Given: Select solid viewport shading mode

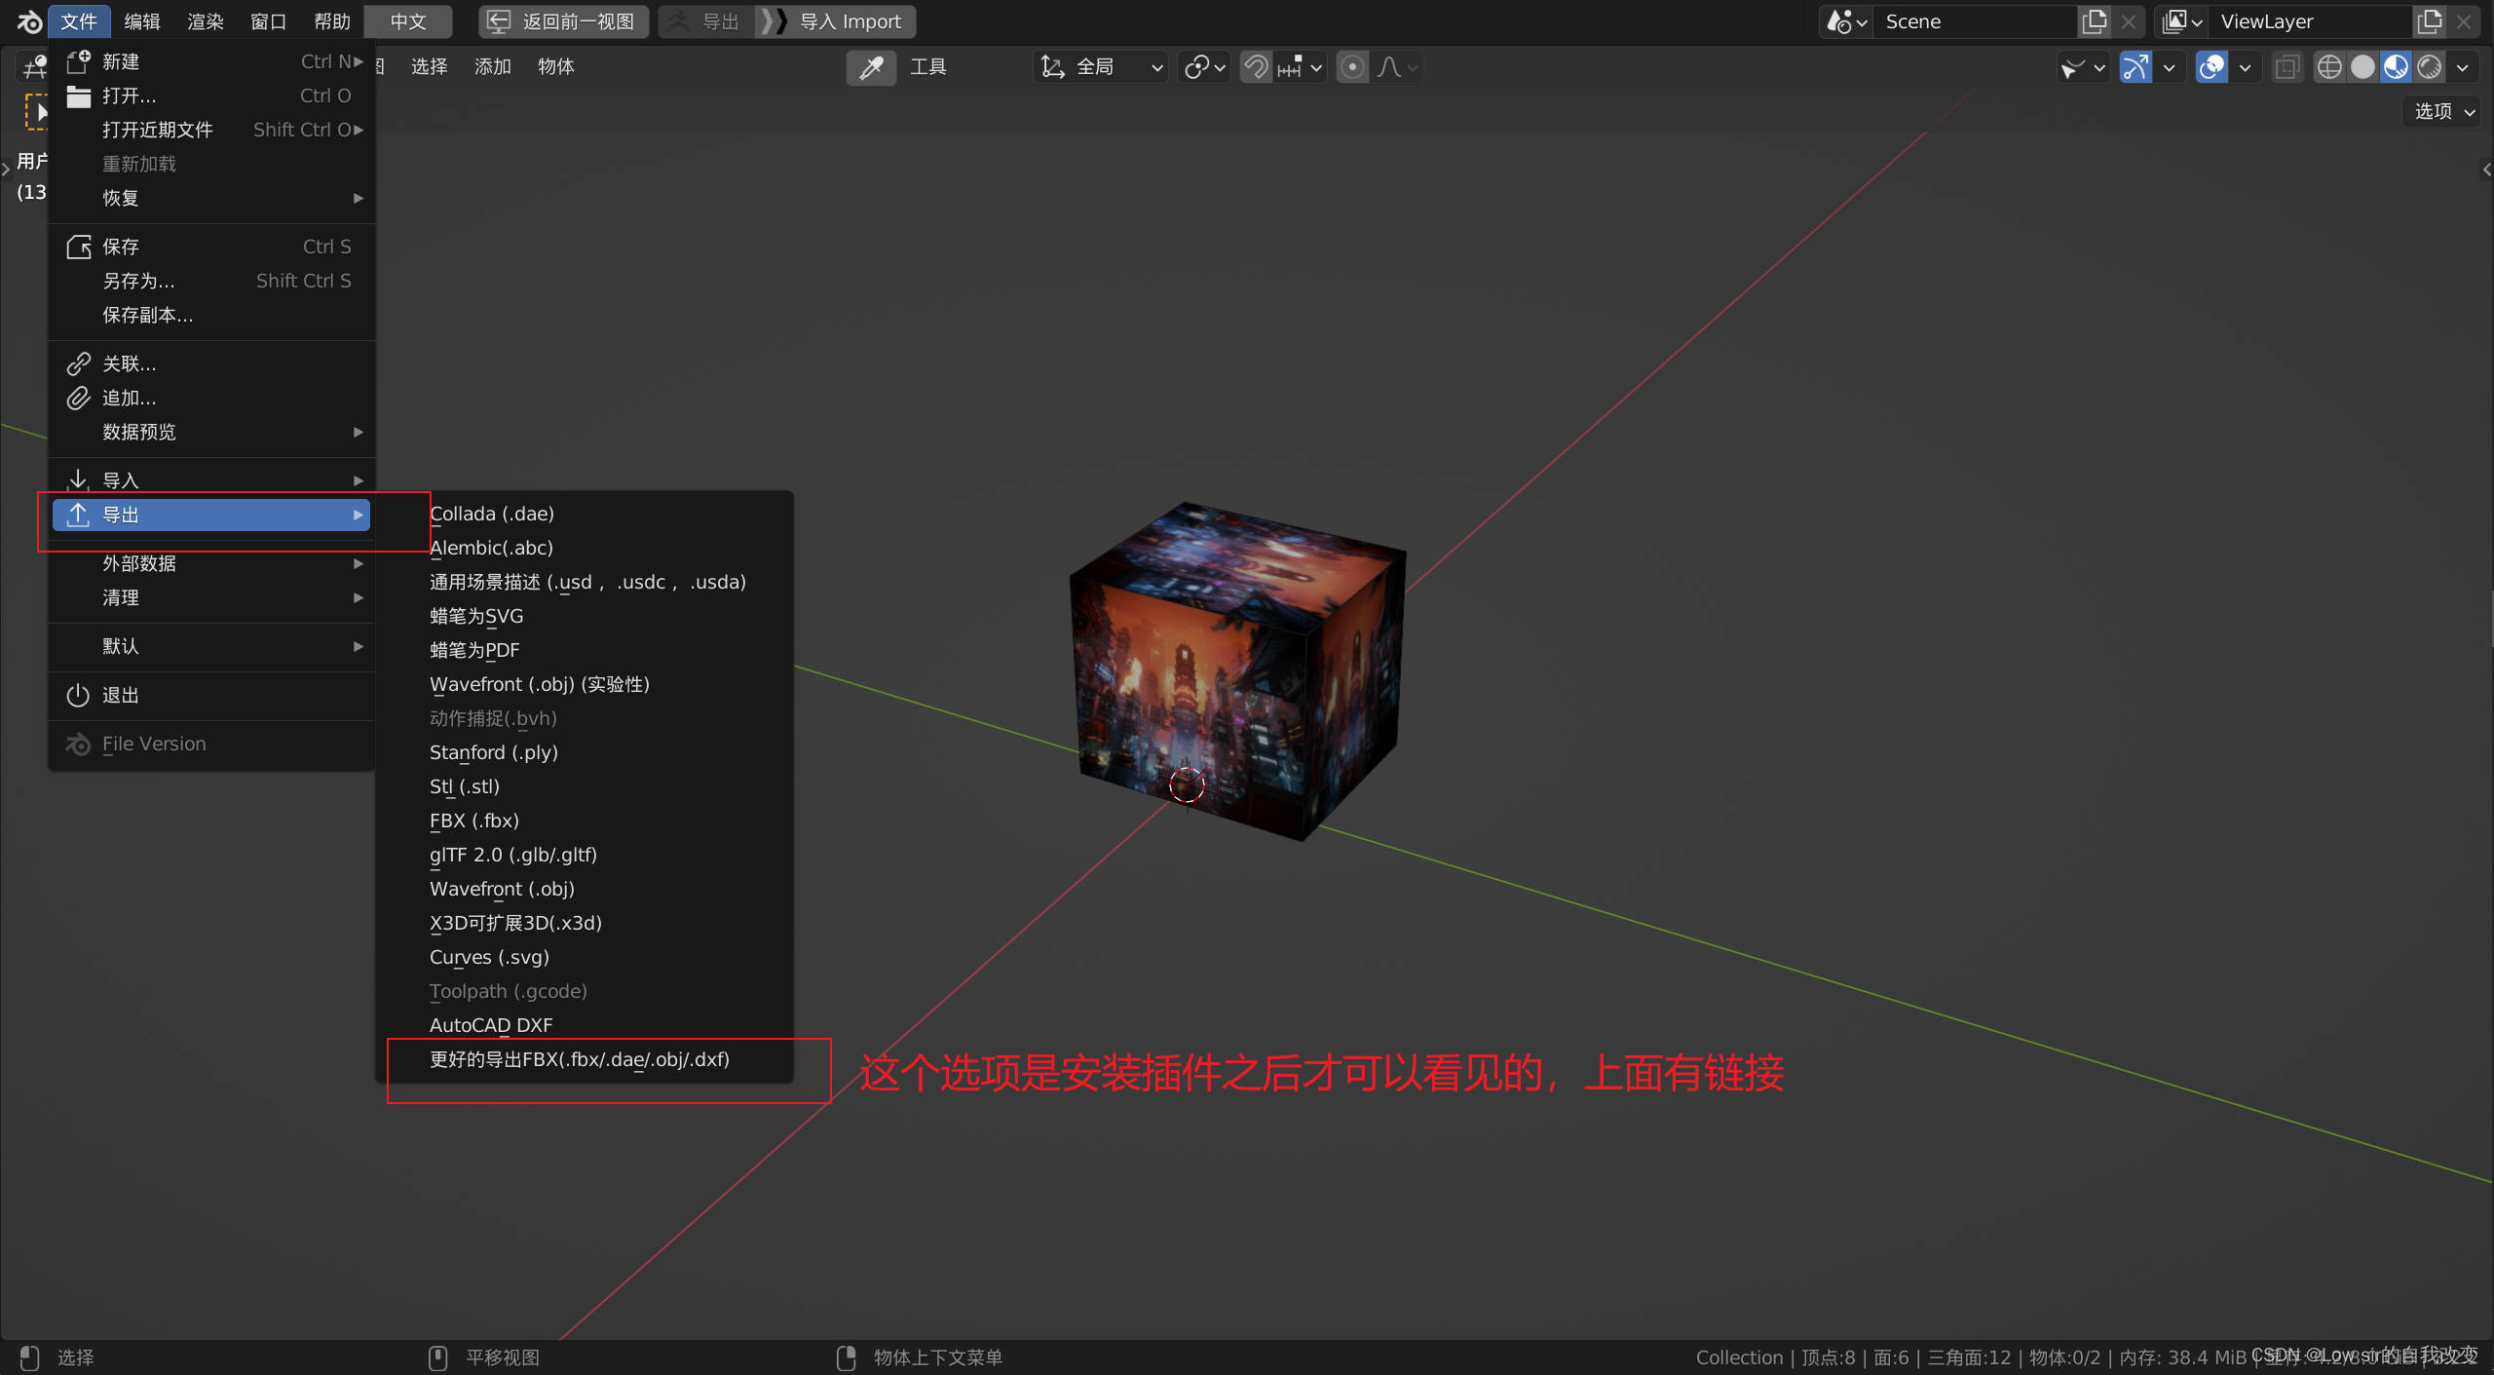Looking at the screenshot, I should 2362,67.
